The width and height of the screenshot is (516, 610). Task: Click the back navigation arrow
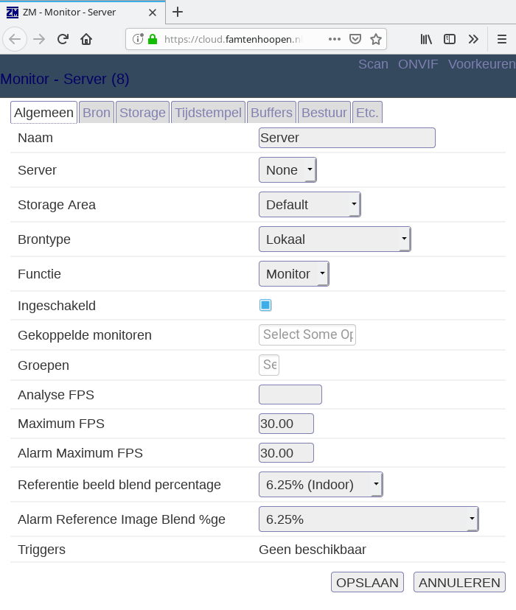pyautogui.click(x=15, y=39)
